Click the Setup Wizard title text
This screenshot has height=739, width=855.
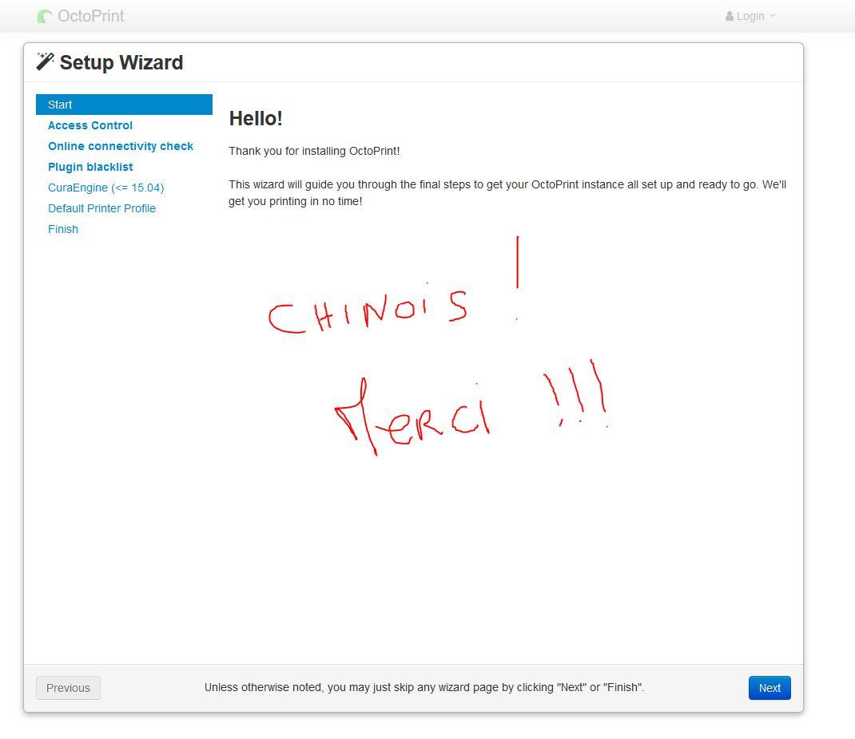pyautogui.click(x=121, y=62)
